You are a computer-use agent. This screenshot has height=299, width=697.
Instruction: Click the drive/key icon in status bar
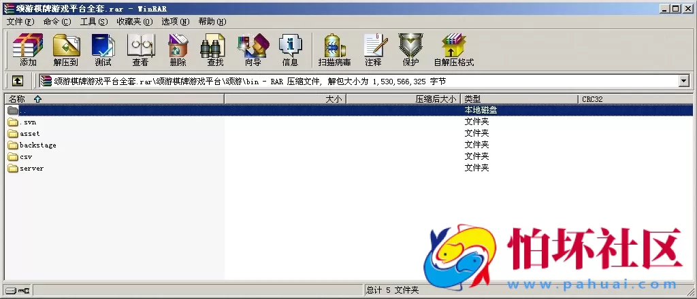click(17, 291)
